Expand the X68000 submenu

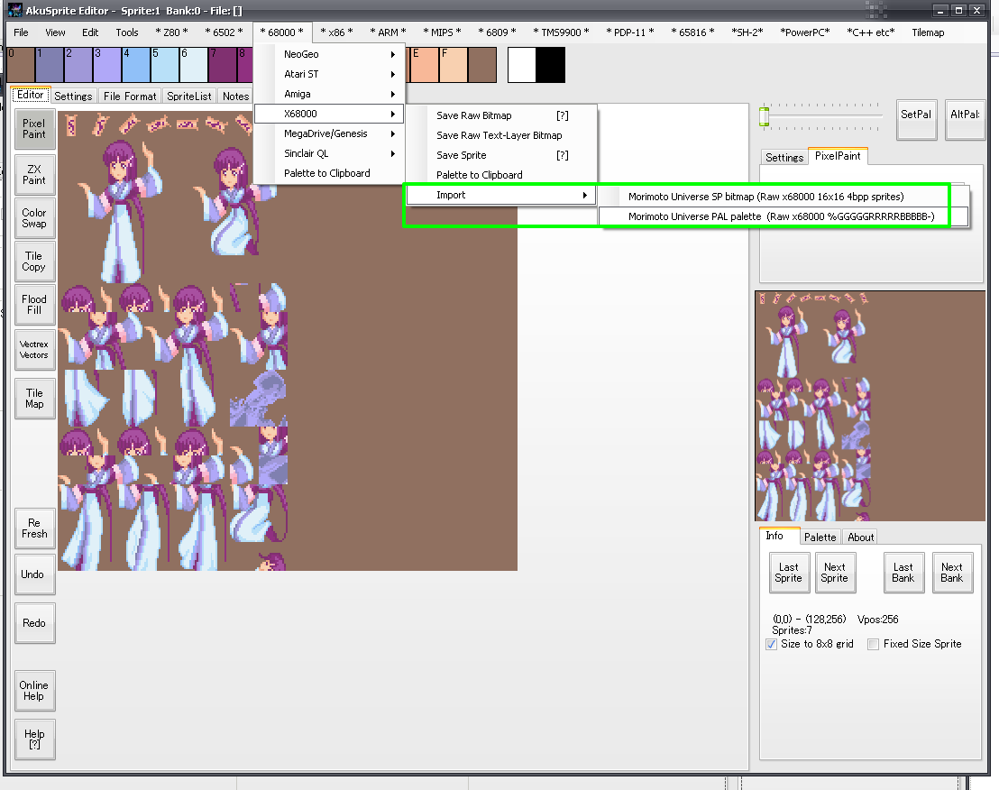[x=329, y=114]
